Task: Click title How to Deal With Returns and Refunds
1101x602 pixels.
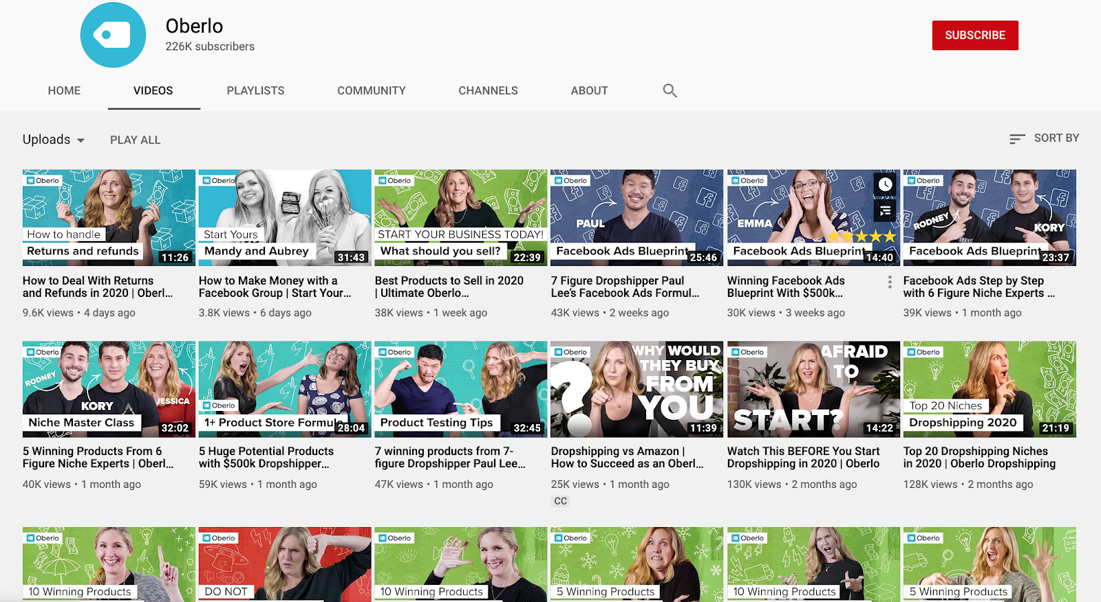Action: (98, 287)
